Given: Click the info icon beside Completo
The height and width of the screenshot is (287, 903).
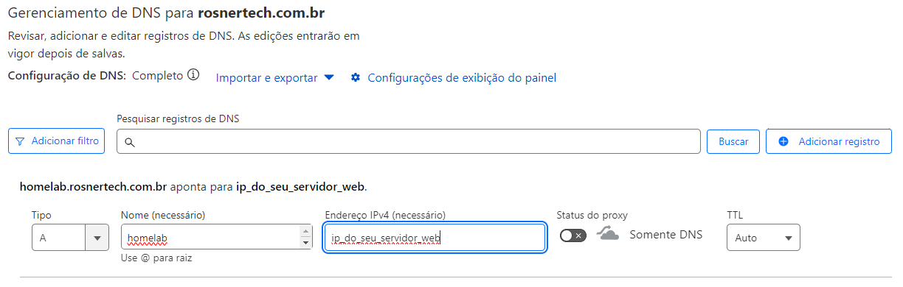Looking at the screenshot, I should [193, 75].
